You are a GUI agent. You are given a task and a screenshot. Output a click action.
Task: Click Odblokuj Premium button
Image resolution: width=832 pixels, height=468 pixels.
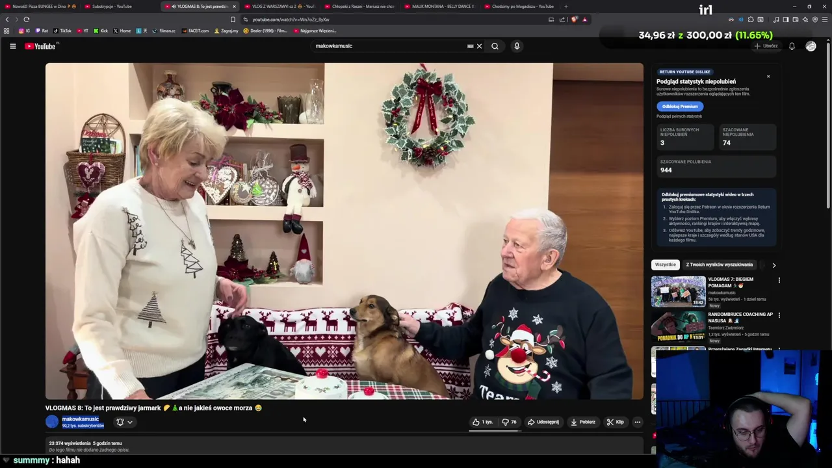[x=680, y=106]
